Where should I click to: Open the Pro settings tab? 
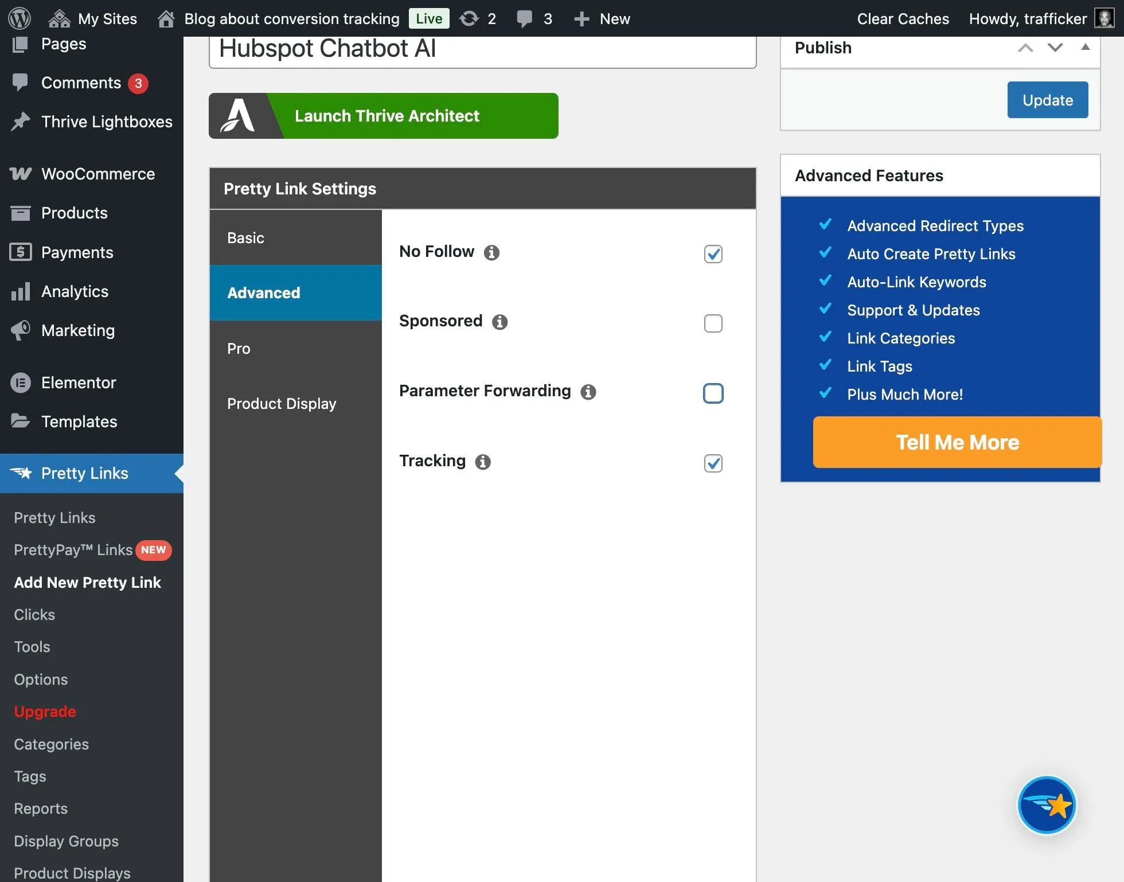click(295, 348)
